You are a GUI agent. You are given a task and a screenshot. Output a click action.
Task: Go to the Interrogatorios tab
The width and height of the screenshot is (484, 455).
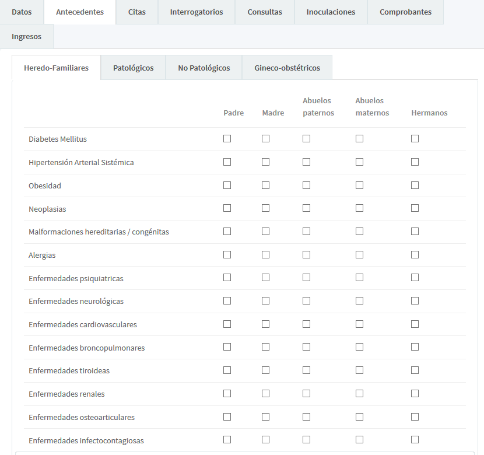(x=197, y=12)
